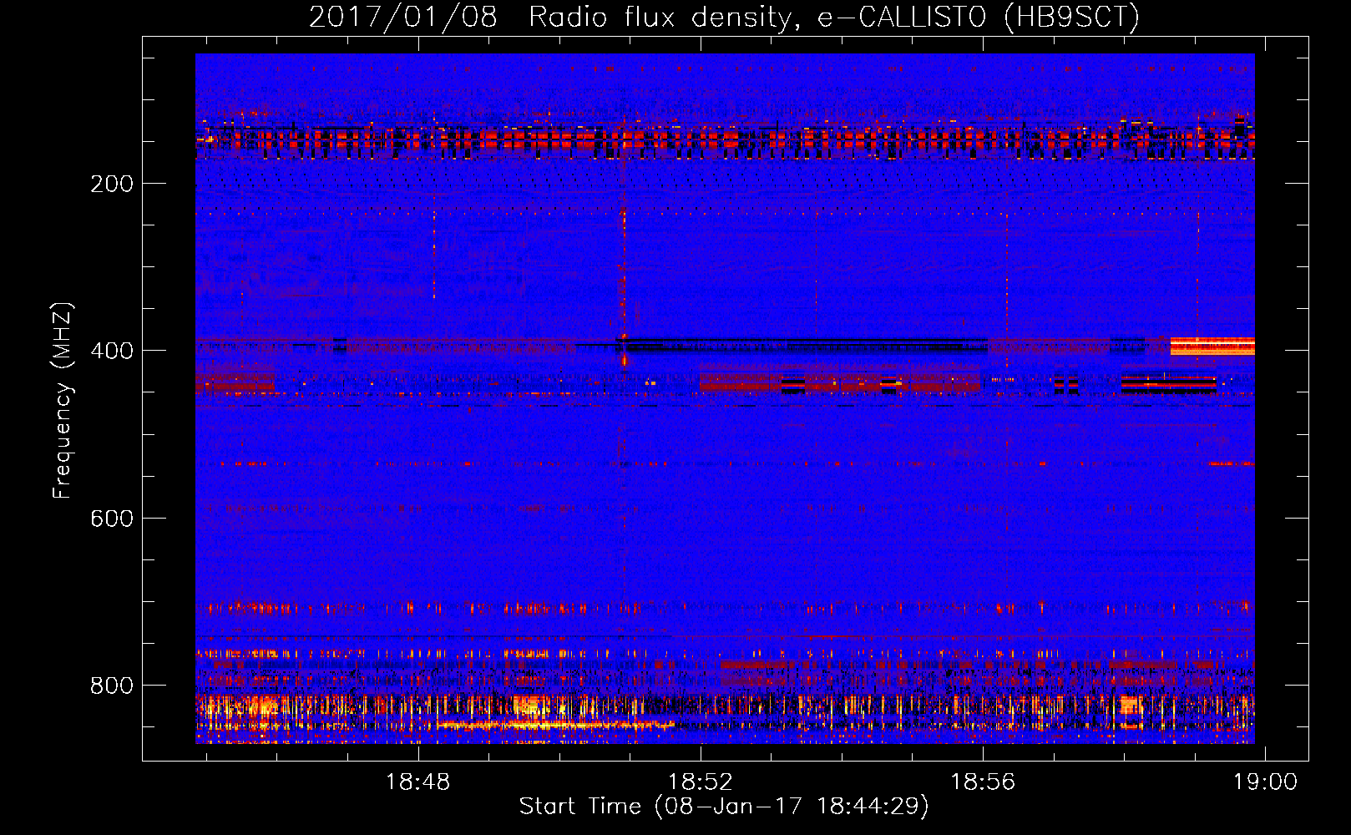
Task: Click the 'Start Time (08-Jan-17 18:44:29)' axis label
Action: pos(724,807)
